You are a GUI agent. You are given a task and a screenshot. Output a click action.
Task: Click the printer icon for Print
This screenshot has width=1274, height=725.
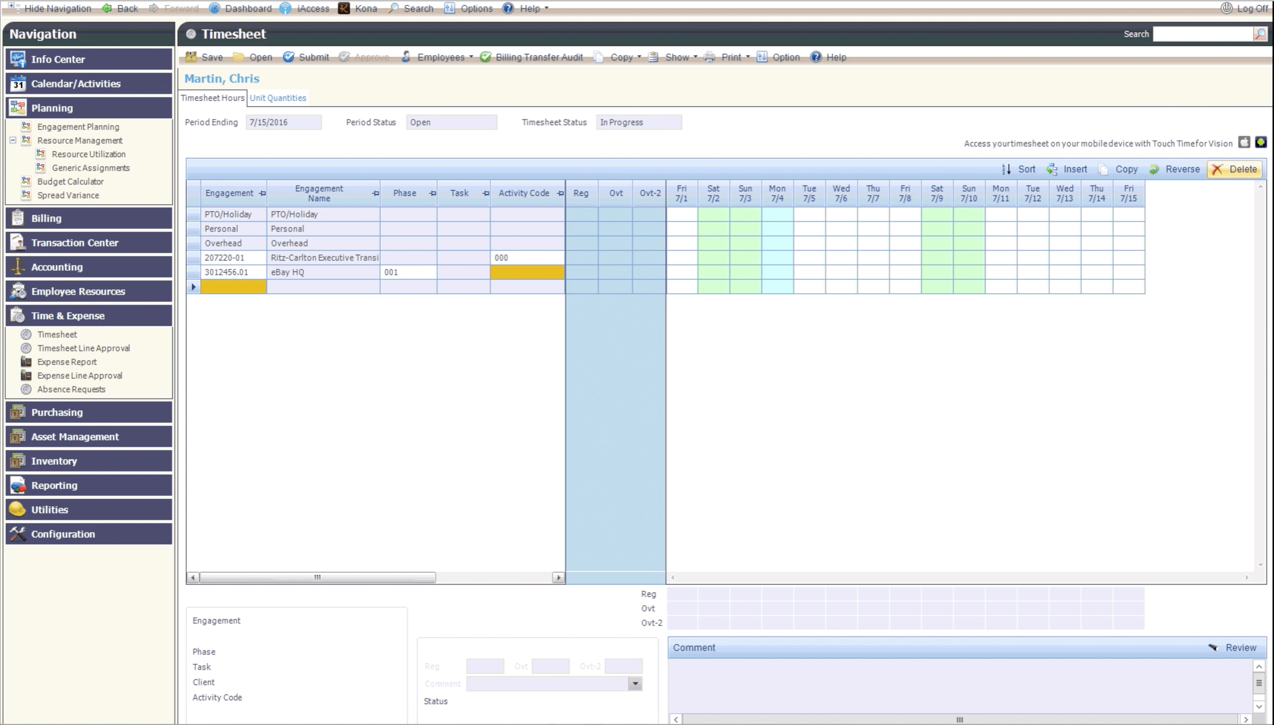pos(709,57)
